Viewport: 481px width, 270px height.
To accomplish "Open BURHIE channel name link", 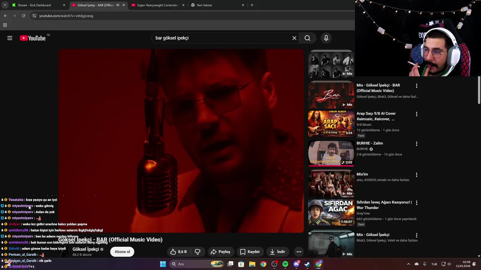I will (x=362, y=149).
